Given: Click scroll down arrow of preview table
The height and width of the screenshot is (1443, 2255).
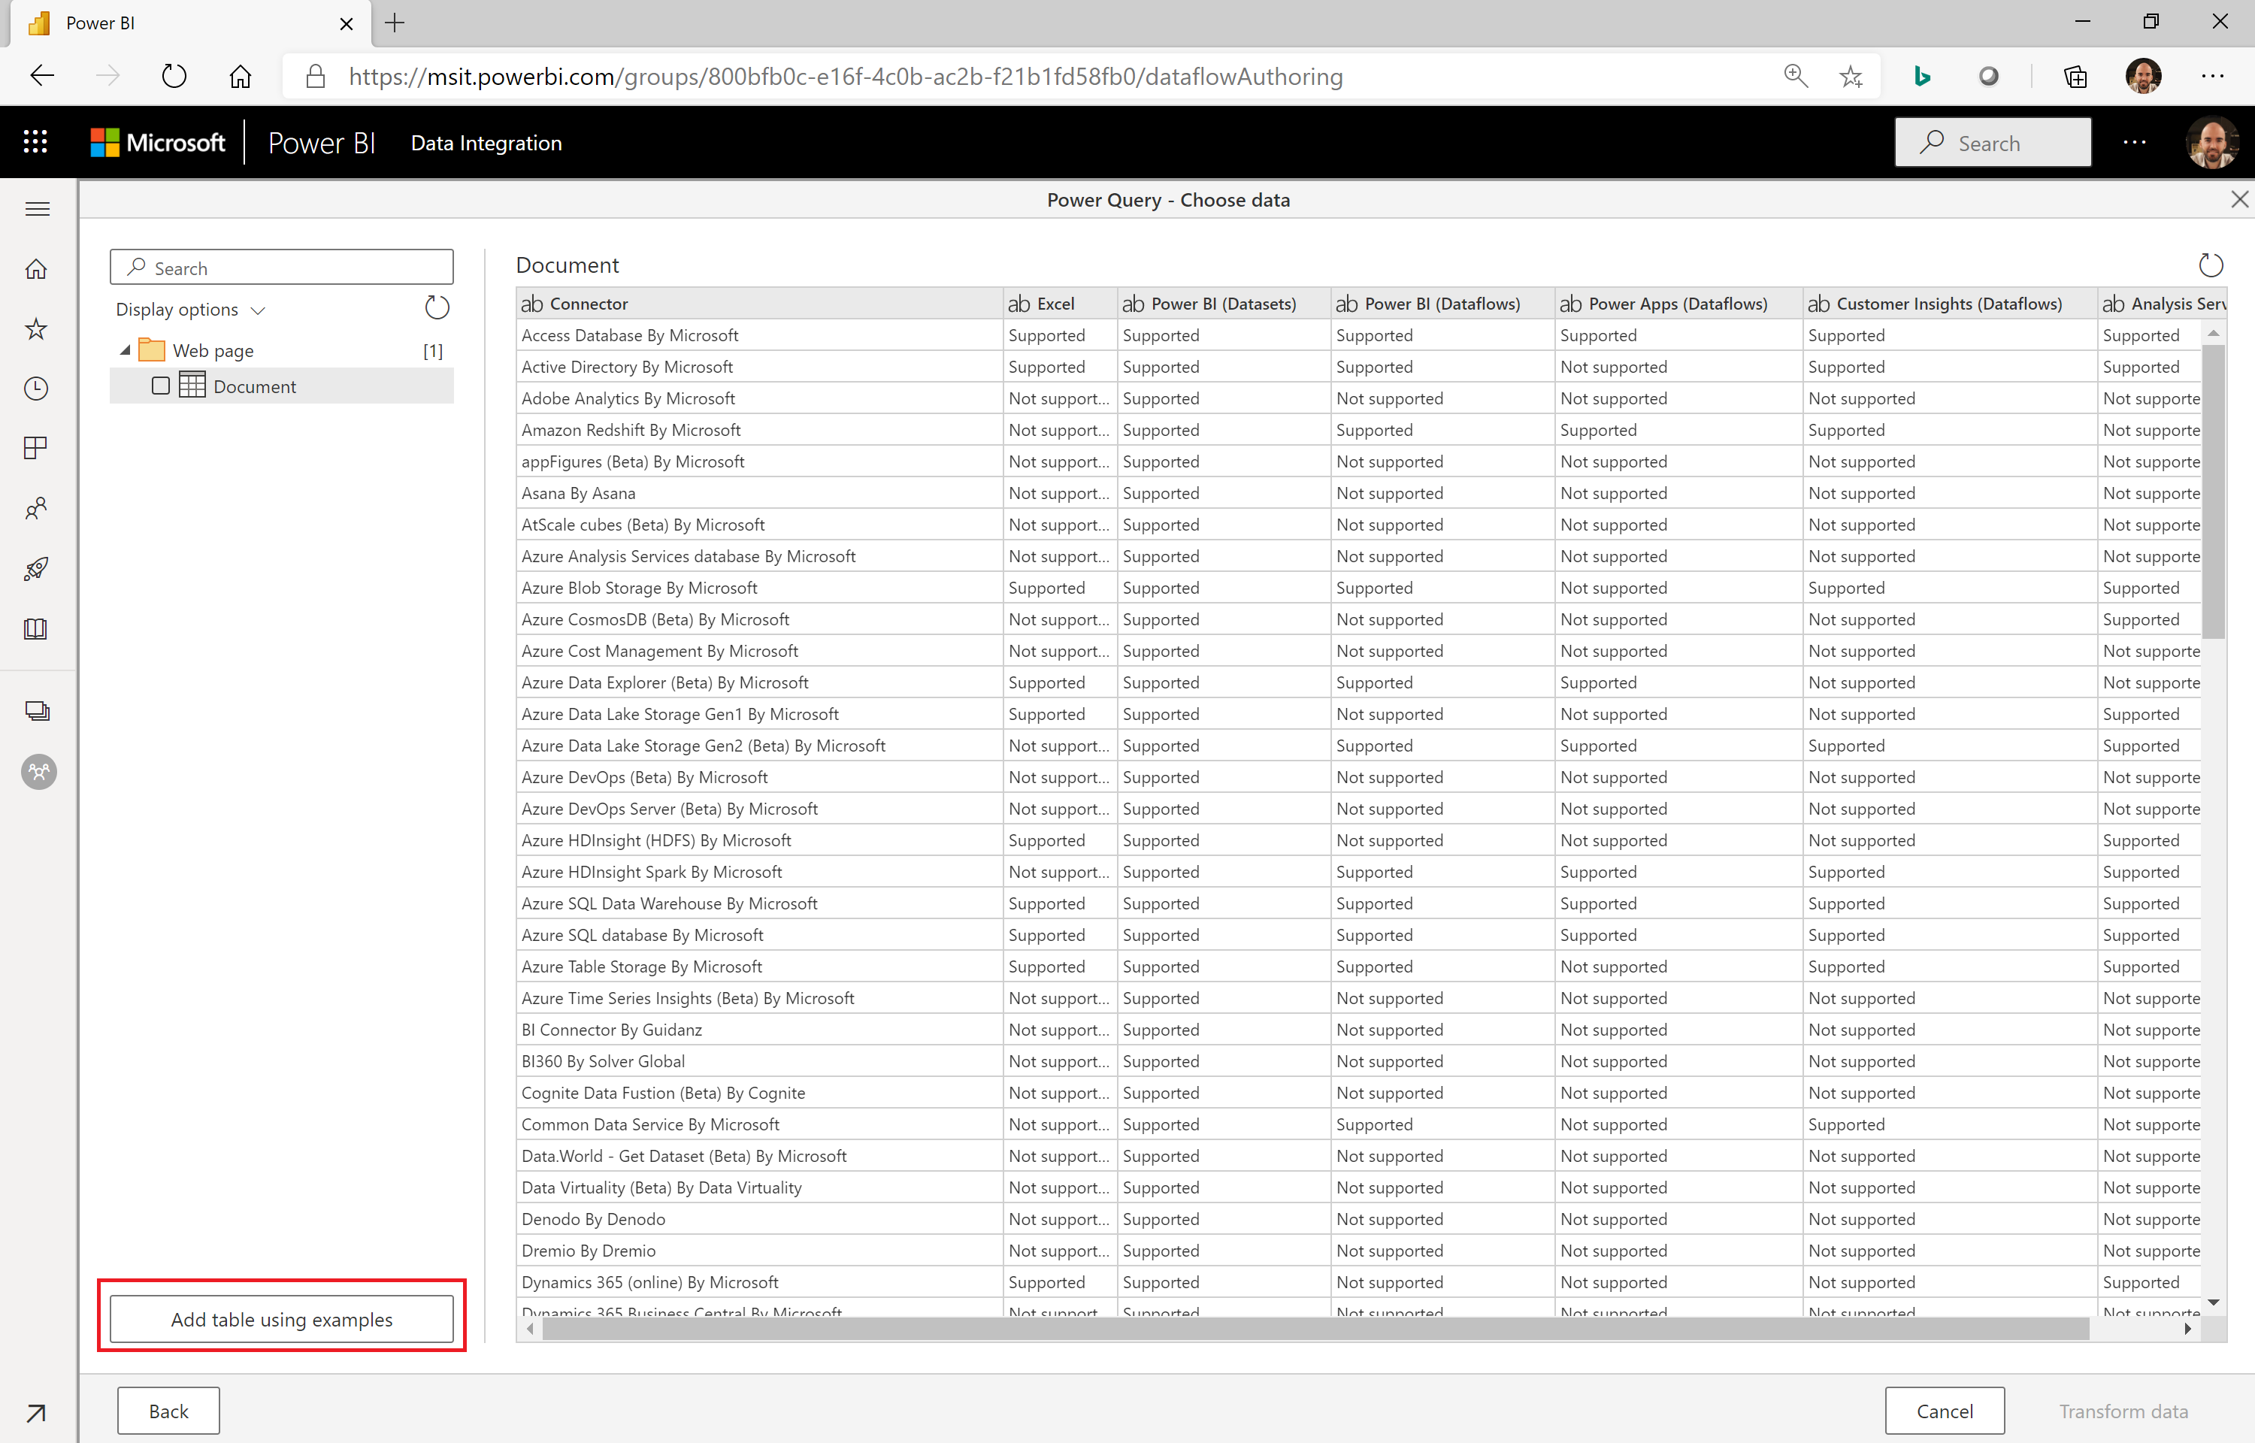Looking at the screenshot, I should [x=2213, y=1302].
